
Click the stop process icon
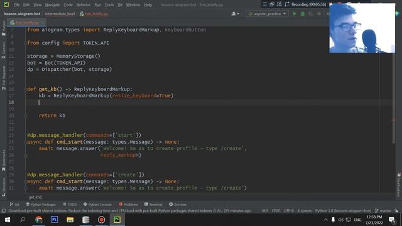coord(319,14)
